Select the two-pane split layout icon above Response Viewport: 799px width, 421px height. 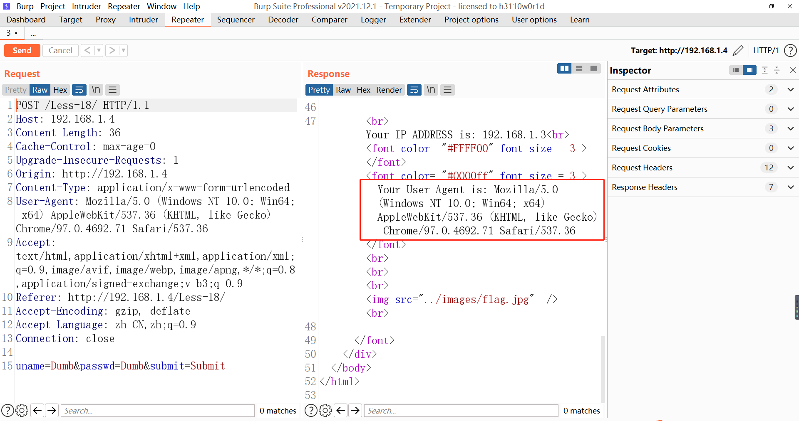tap(564, 68)
